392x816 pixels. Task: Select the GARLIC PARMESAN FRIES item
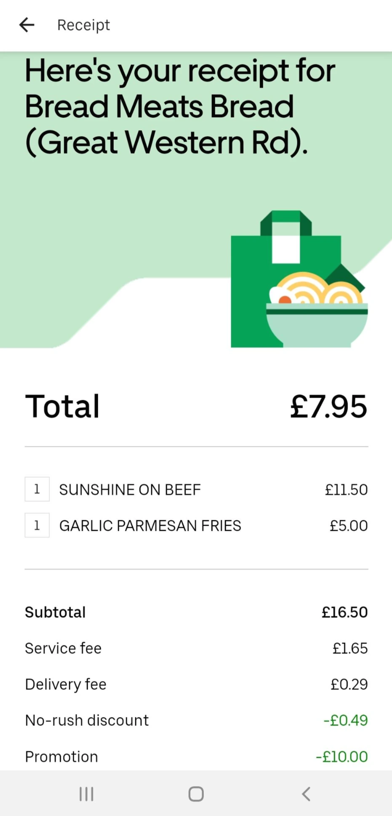pos(150,526)
